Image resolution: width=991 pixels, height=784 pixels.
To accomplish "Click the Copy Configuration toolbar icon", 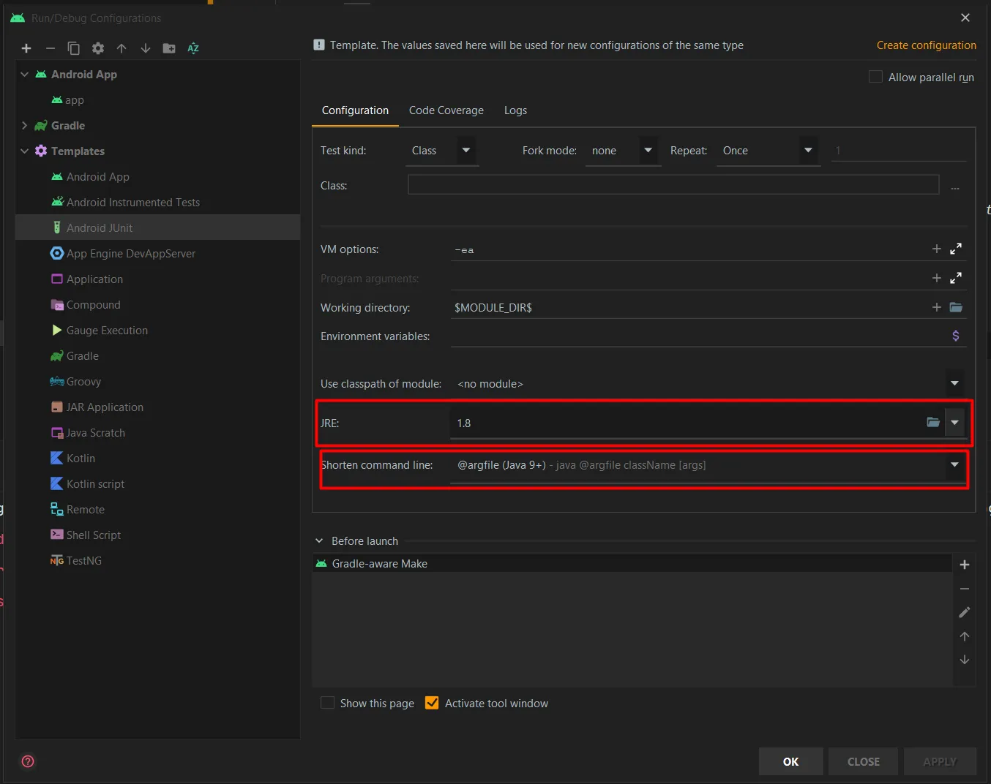I will tap(74, 48).
